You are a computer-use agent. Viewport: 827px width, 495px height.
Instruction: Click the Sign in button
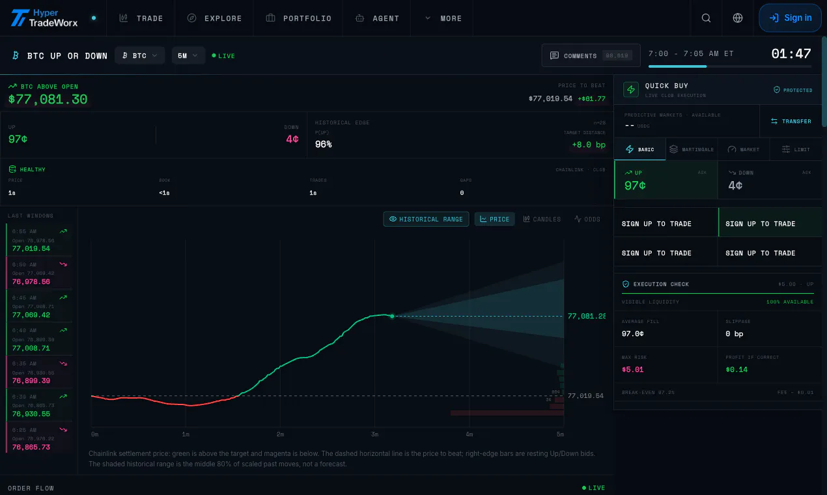[x=790, y=18]
